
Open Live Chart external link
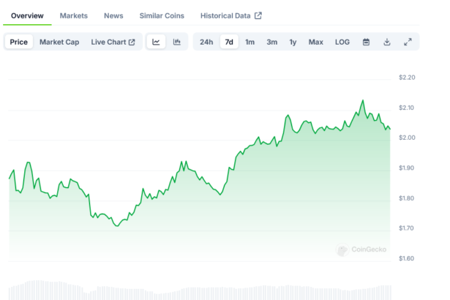[x=113, y=42]
